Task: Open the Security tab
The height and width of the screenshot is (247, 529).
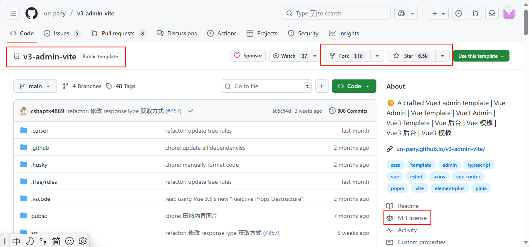Action: pyautogui.click(x=303, y=33)
